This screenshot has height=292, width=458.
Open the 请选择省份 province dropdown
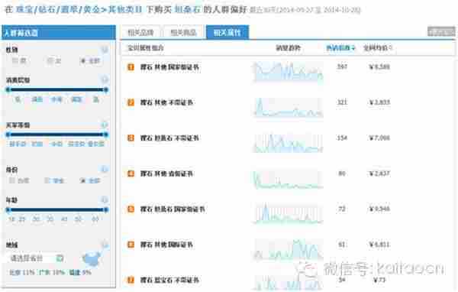tap(37, 258)
